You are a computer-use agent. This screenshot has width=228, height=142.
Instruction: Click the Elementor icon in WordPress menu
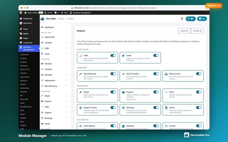(x=21, y=23)
